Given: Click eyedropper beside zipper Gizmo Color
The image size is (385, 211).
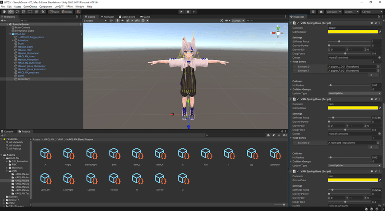Looking at the screenshot, I should pyautogui.click(x=380, y=32).
